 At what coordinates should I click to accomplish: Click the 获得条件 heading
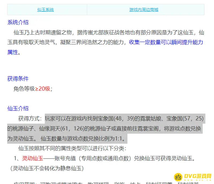coord(18,79)
